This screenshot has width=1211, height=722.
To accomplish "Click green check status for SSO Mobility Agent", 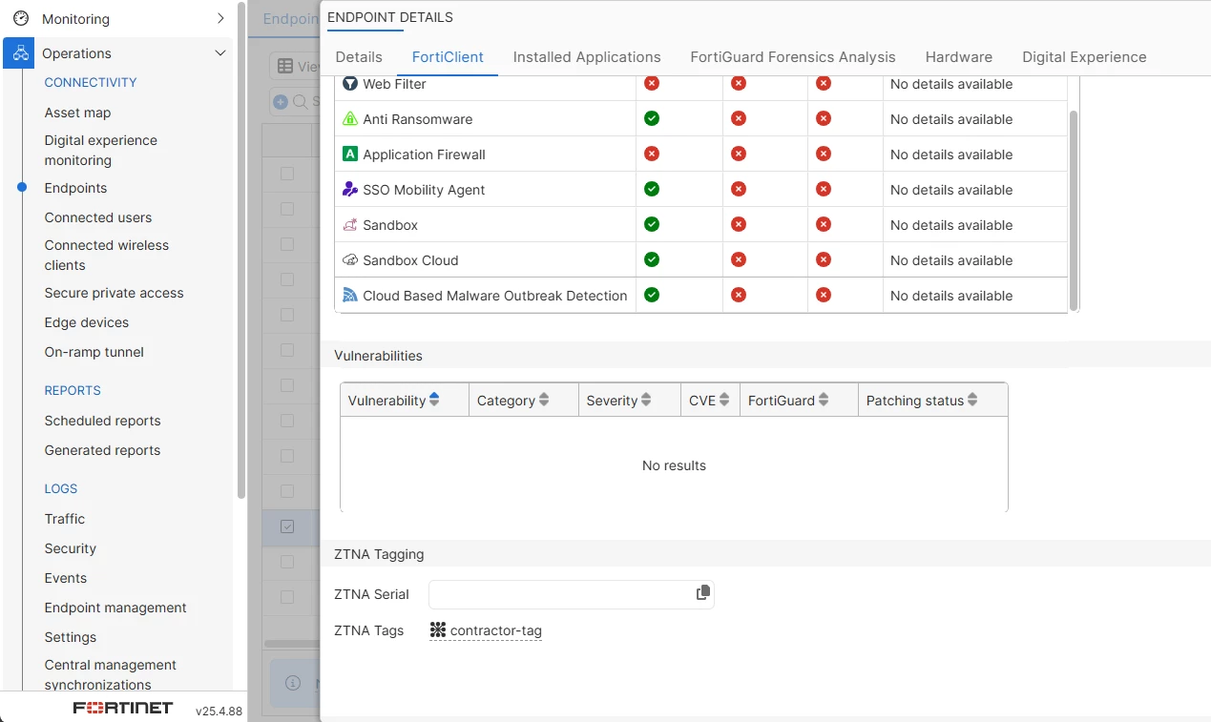I will coord(652,190).
